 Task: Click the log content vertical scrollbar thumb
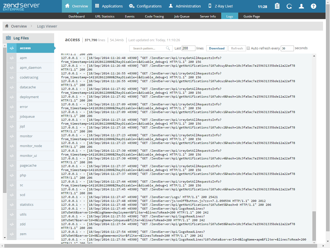[314, 226]
